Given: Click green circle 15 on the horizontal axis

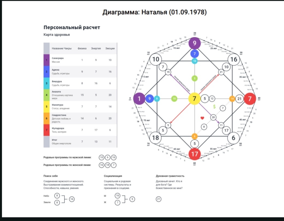Looking at the screenshot, I should 174,99.
